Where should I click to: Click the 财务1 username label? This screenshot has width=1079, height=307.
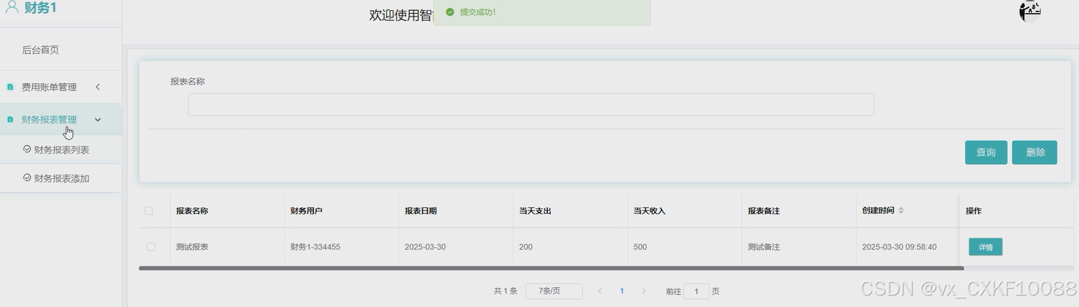pyautogui.click(x=41, y=7)
